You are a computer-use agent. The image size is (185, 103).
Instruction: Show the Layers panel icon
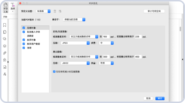pyautogui.click(x=5, y=46)
